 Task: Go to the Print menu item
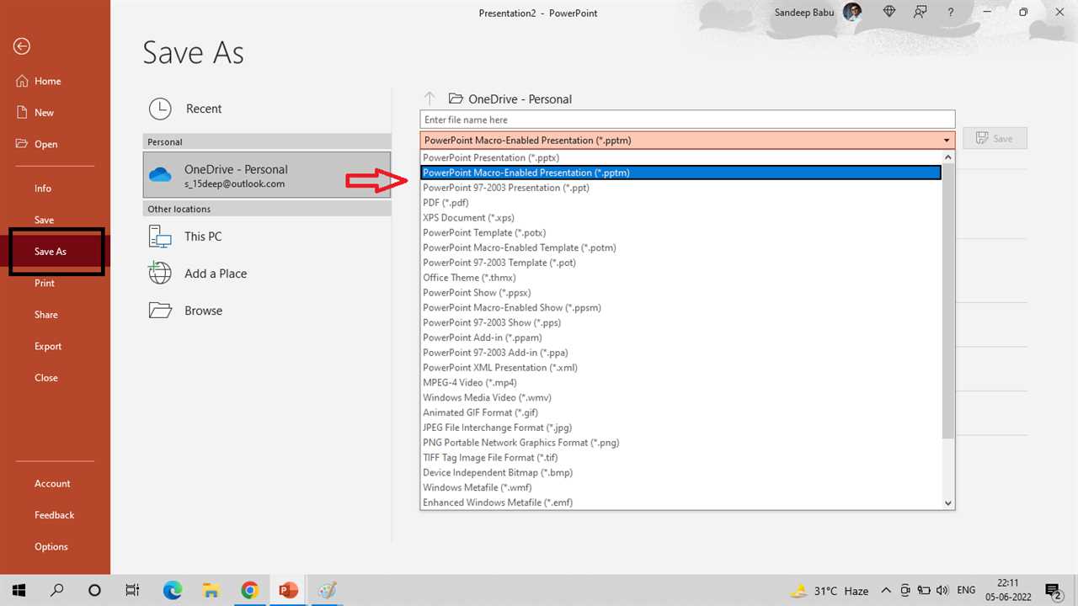(x=45, y=283)
